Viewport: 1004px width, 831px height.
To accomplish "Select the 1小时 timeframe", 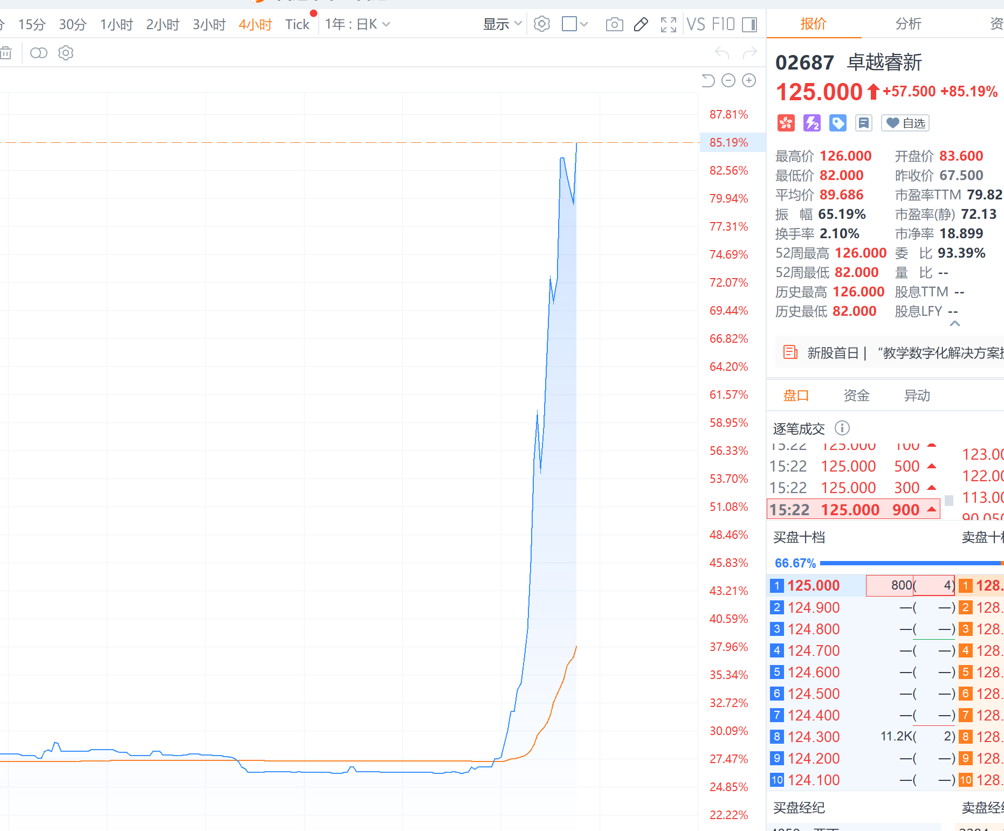I will click(x=116, y=24).
